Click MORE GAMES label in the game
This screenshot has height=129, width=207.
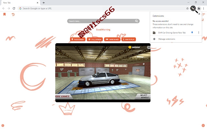pos(62,96)
